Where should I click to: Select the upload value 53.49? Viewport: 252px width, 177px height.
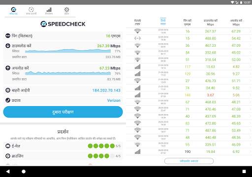pos(236,130)
